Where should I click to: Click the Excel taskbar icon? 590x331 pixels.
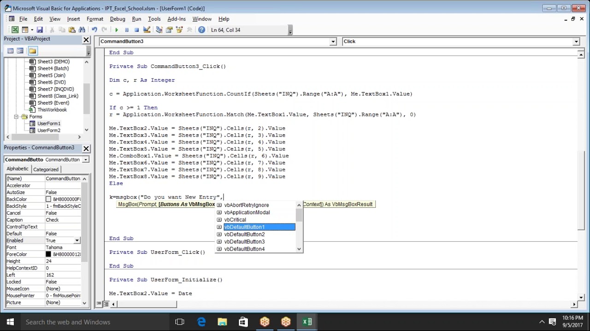point(307,322)
